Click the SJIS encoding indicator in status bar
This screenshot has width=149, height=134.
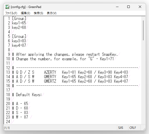(x=120, y=128)
